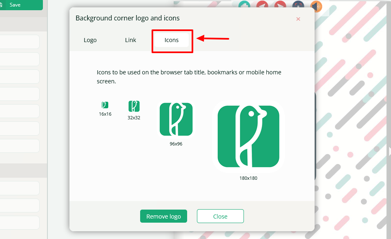Switch to the Icons tab

coord(171,40)
